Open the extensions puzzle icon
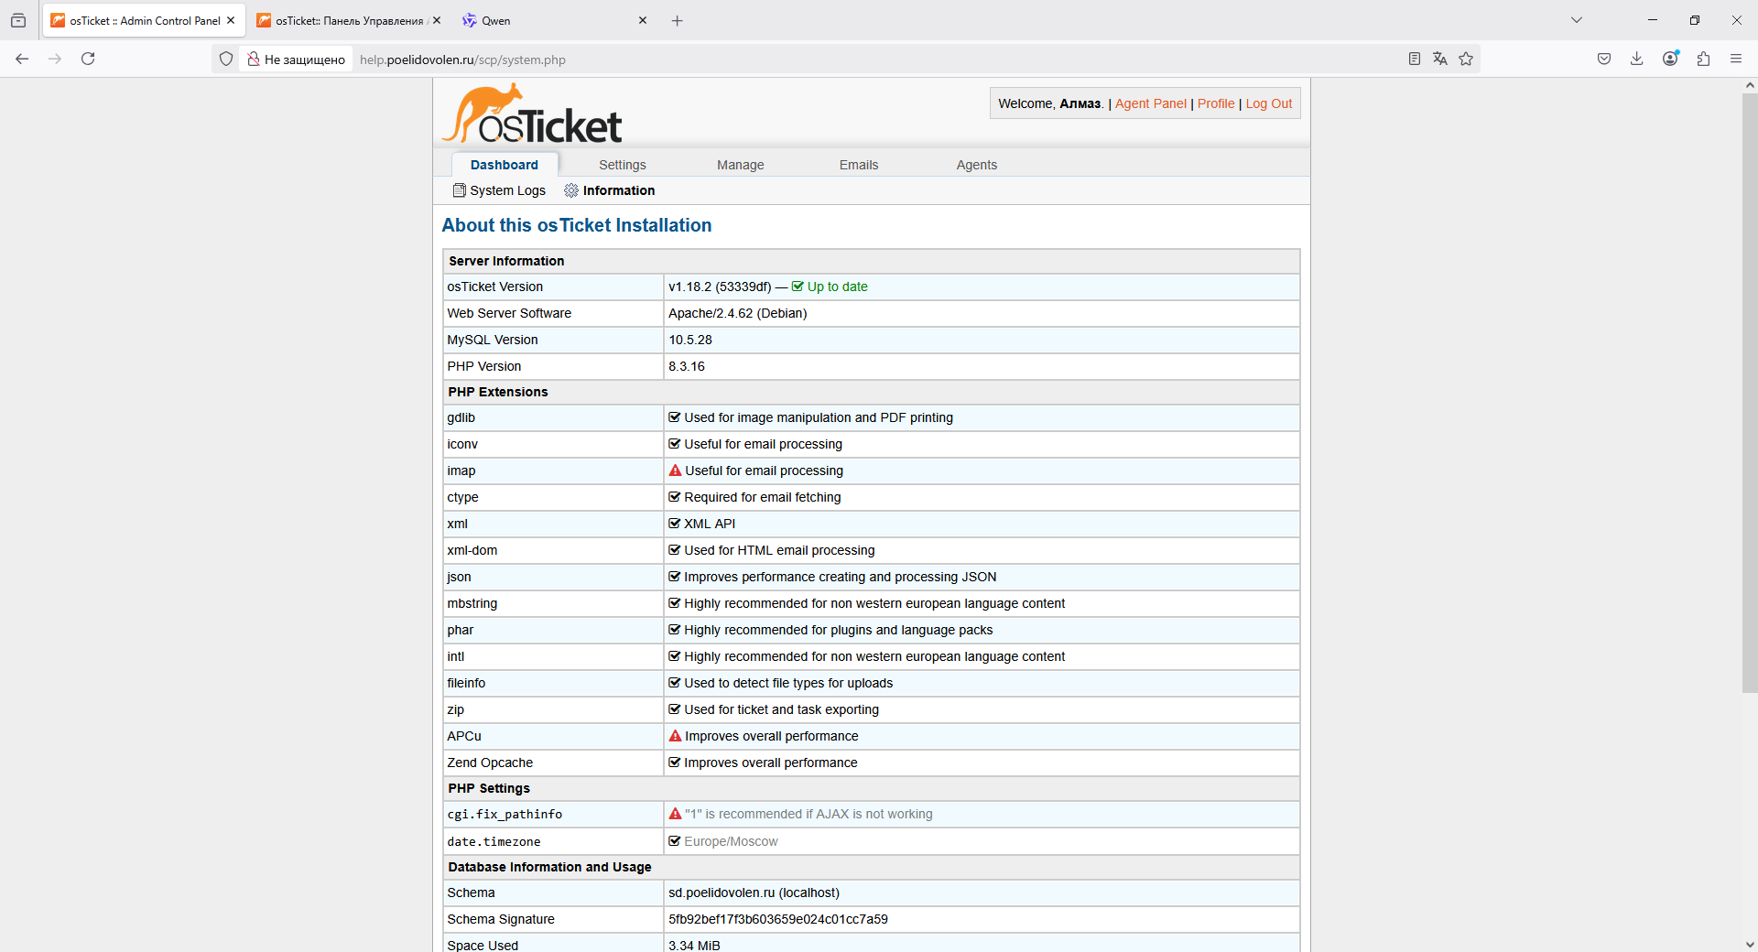This screenshot has width=1758, height=952. (x=1703, y=59)
